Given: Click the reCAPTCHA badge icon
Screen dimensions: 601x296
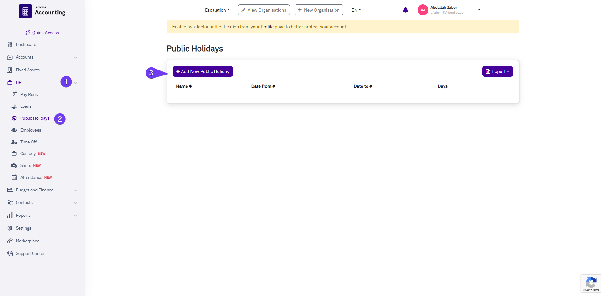Looking at the screenshot, I should click(591, 283).
